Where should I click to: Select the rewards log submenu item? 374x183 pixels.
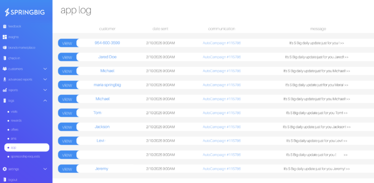(16, 121)
